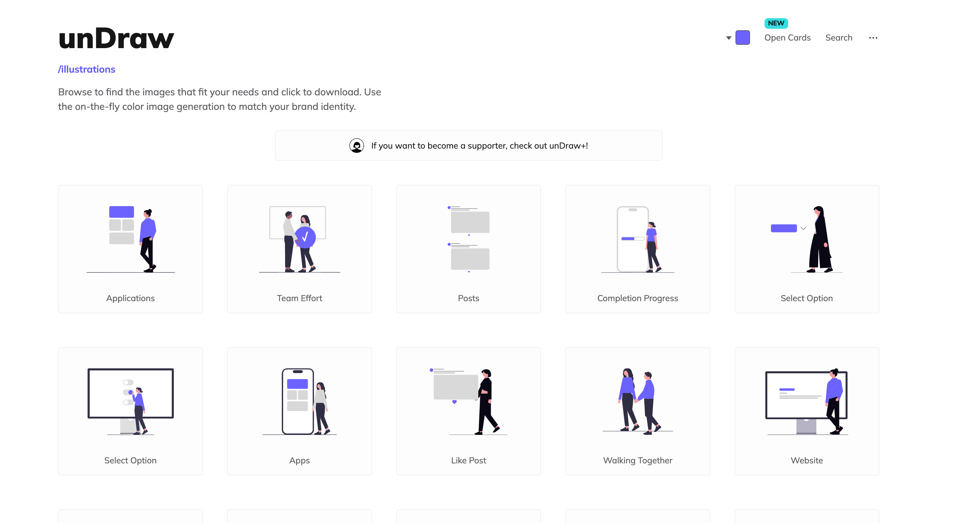975x523 pixels.
Task: Open the three-dot more menu
Action: pyautogui.click(x=873, y=38)
